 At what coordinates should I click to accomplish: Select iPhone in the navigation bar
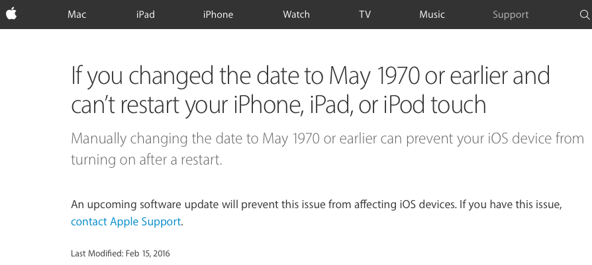pos(218,15)
